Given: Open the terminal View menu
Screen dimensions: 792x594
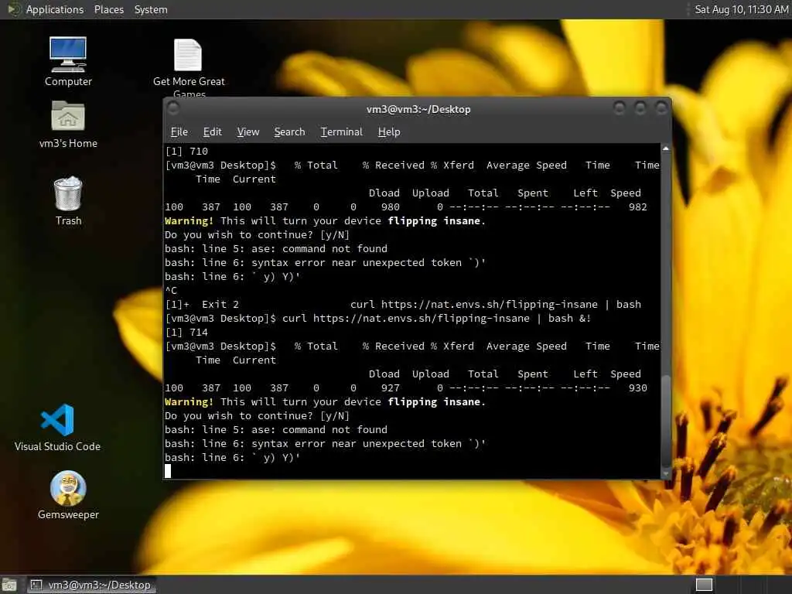Looking at the screenshot, I should 248,131.
